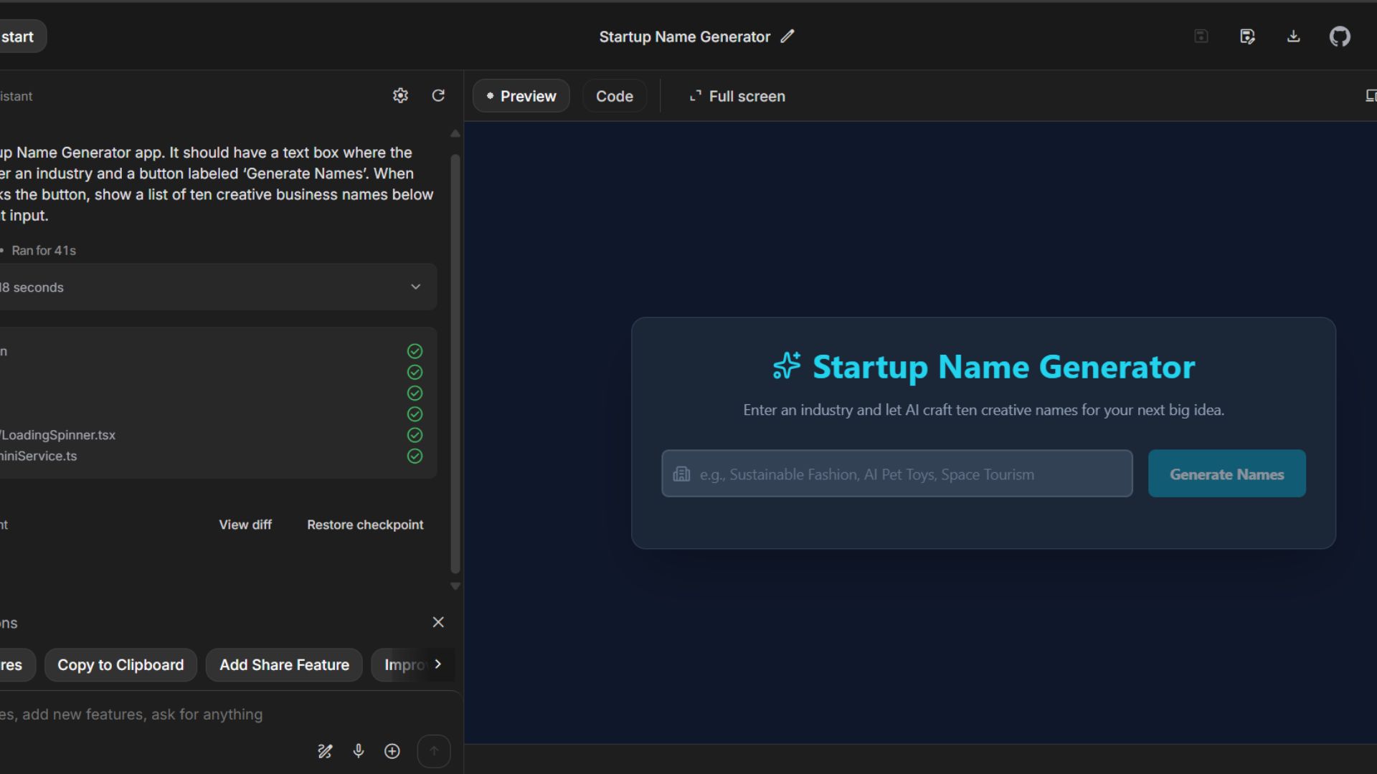Click the save-with-edit icon in the header
This screenshot has height=774, width=1377.
point(1247,37)
